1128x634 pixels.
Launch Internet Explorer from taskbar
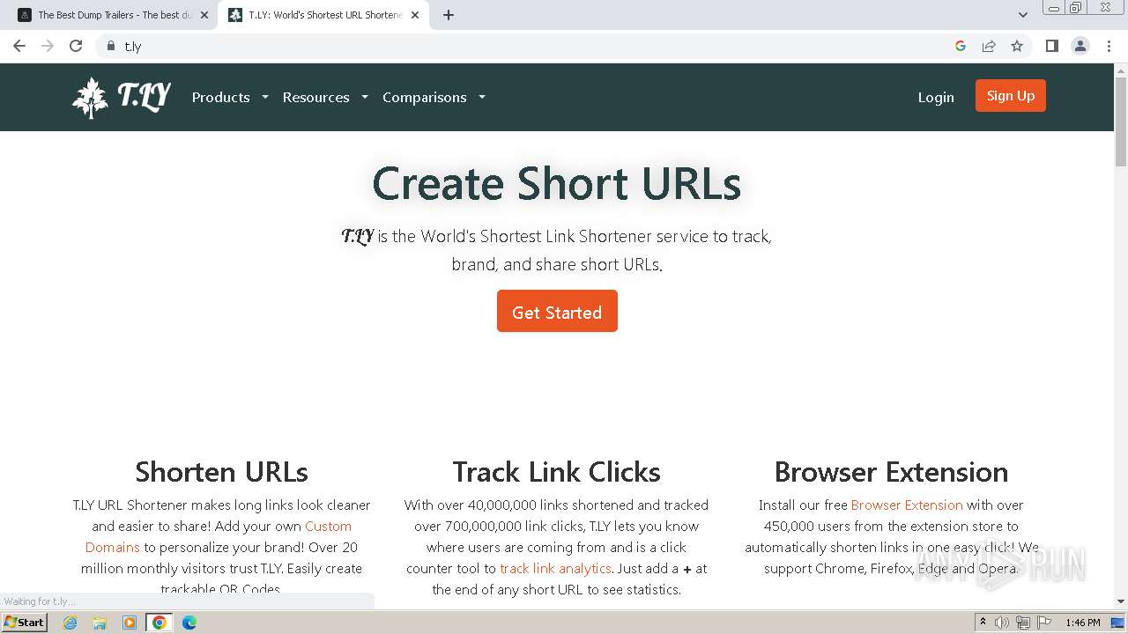(x=70, y=623)
